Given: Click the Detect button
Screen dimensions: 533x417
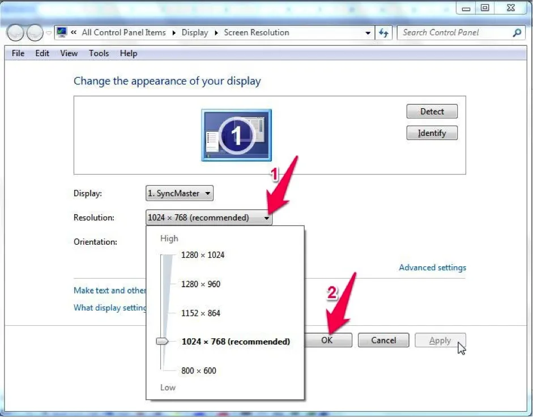Looking at the screenshot, I should coord(432,111).
